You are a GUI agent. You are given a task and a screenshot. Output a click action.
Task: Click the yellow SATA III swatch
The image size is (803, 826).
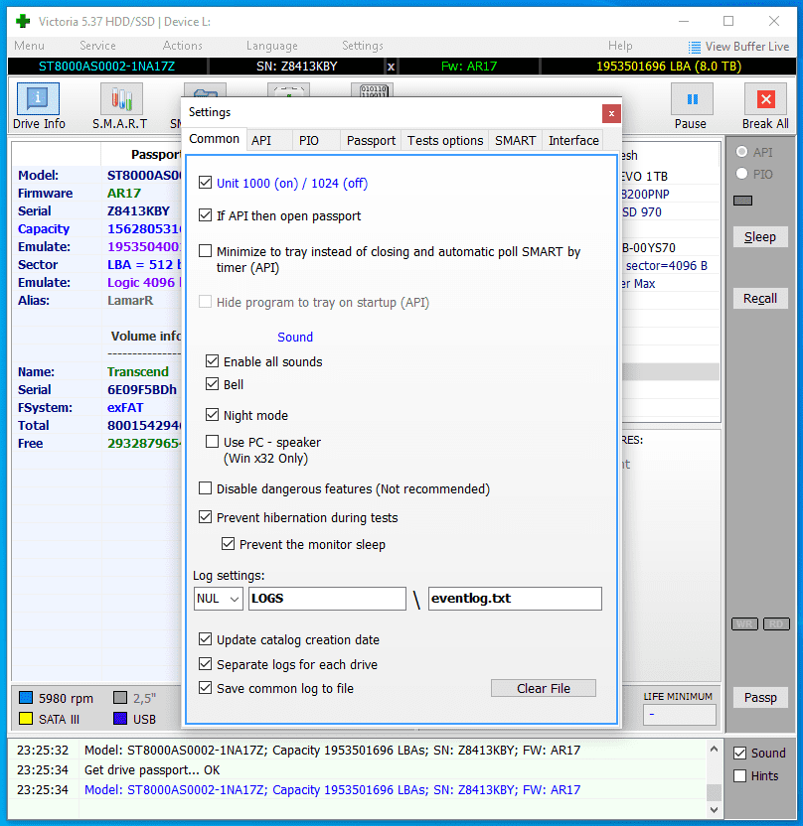coord(25,719)
